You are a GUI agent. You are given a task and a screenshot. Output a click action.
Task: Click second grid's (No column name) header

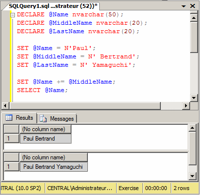click(54, 157)
